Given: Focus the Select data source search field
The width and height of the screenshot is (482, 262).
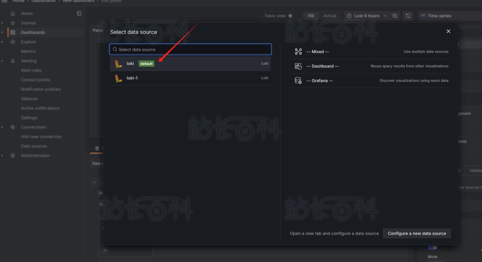Looking at the screenshot, I should coord(190,49).
